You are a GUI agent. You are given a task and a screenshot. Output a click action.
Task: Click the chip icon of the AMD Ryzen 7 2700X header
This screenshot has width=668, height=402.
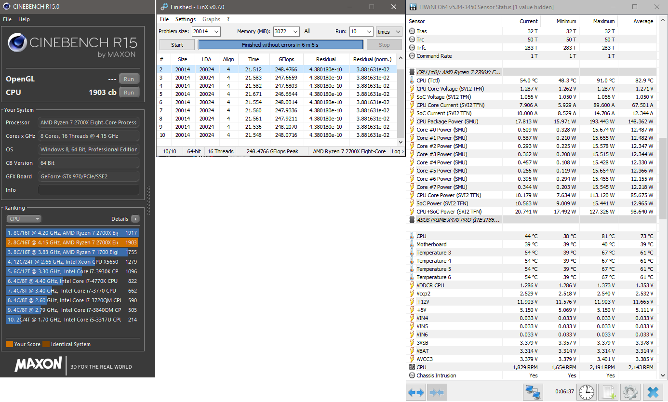click(x=412, y=72)
